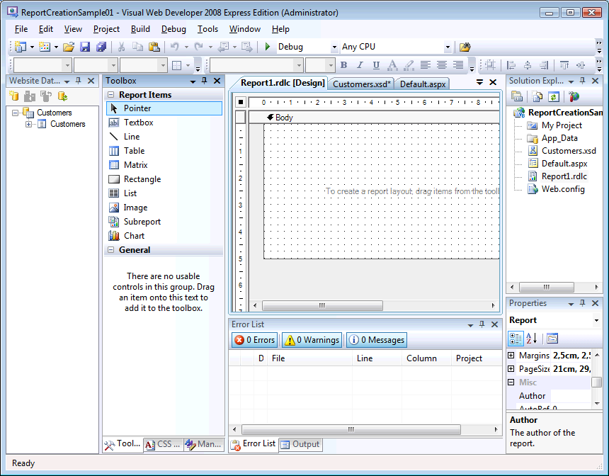Toggle the 0 Errors filter
Screen dimensions: 609x476
click(254, 340)
